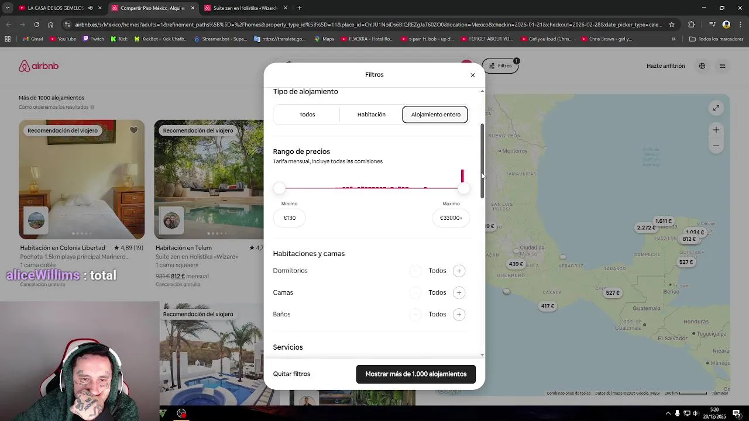Open the YouTube bookmark
The image size is (749, 421).
(x=63, y=39)
